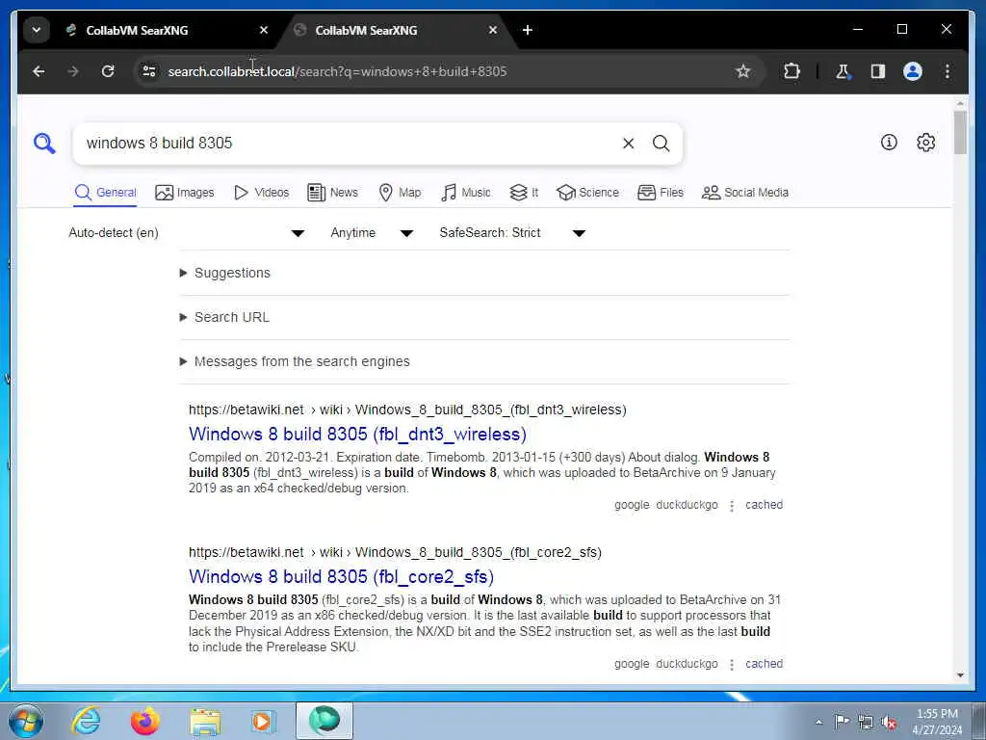Close the active CollabVM SearXNG tab

493,30
